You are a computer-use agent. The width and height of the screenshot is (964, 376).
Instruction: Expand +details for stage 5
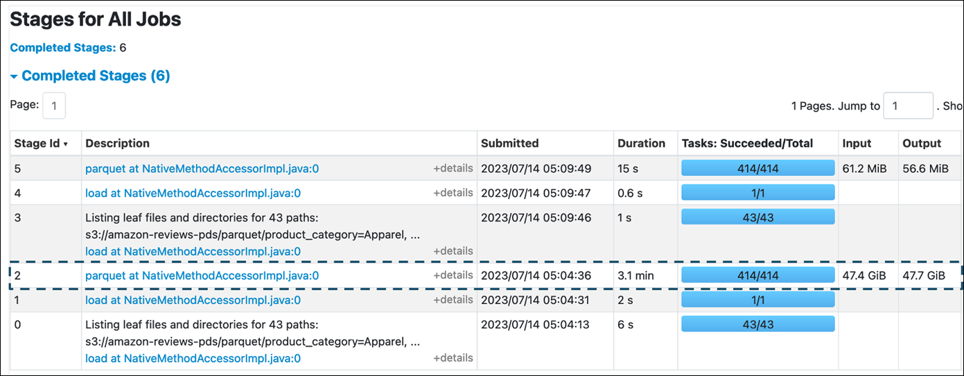click(453, 169)
